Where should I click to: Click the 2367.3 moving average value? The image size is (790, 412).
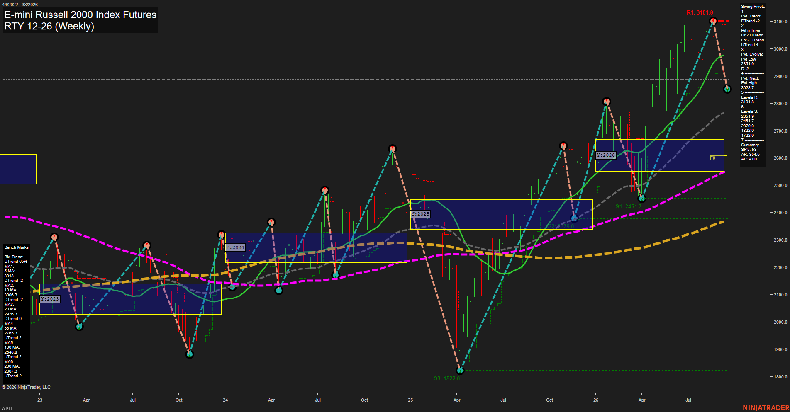pyautogui.click(x=10, y=371)
